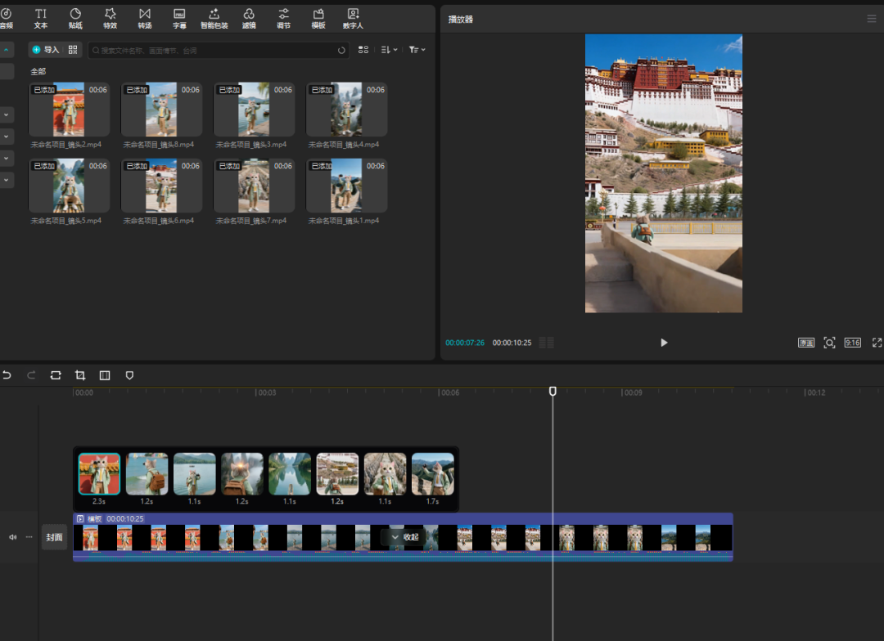
Task: Open the 贴纸 stickers tab
Action: tap(75, 18)
